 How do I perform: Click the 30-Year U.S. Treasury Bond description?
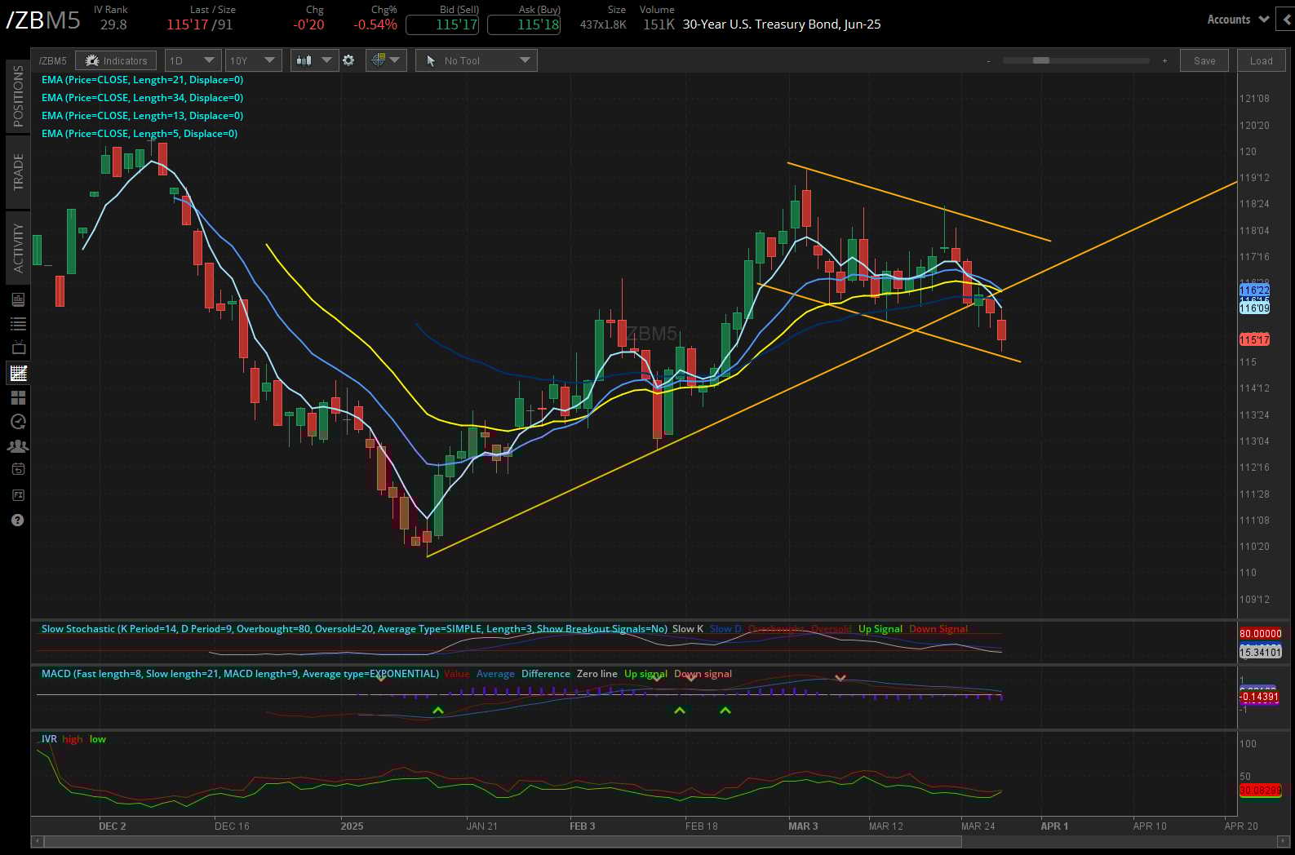[x=782, y=24]
